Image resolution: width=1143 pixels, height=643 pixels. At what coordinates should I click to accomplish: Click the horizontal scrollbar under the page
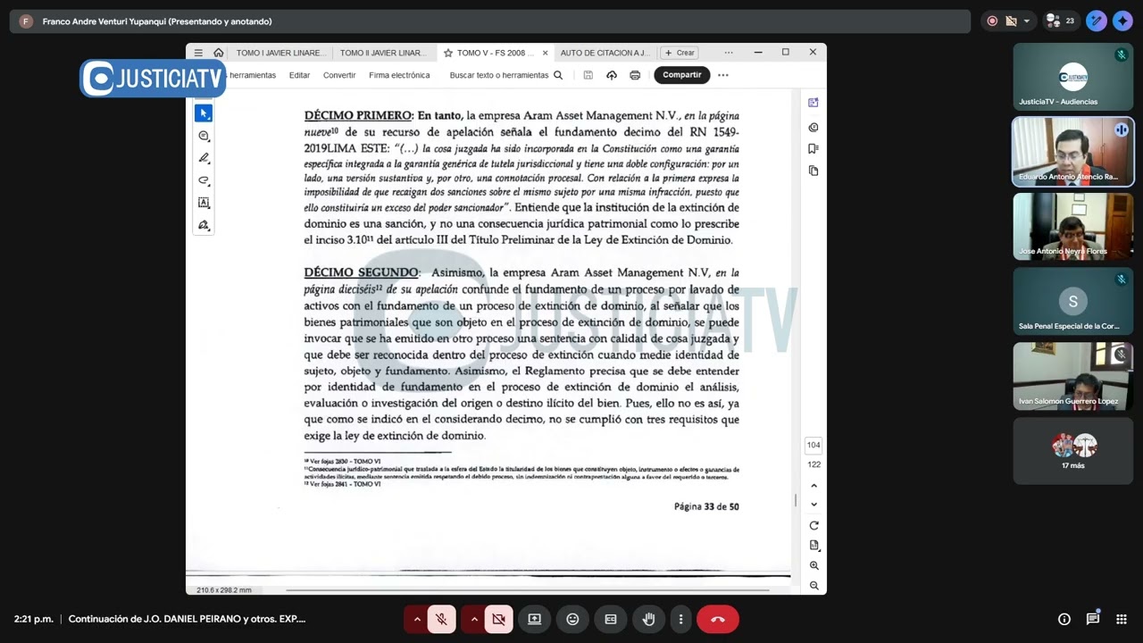527,589
